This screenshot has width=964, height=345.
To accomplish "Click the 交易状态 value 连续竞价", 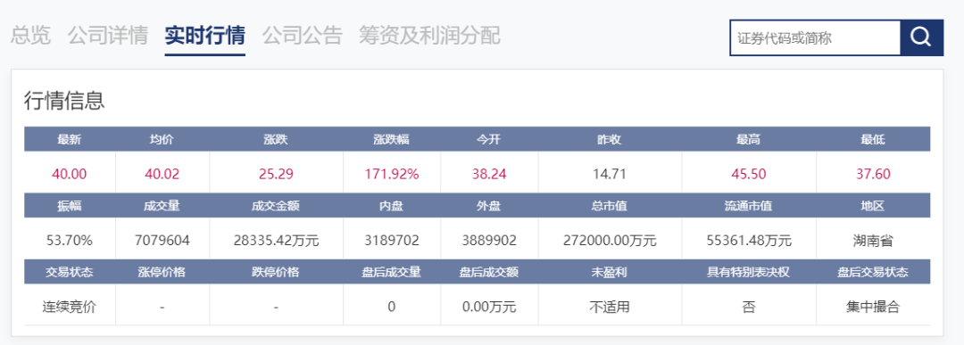I will (x=70, y=307).
